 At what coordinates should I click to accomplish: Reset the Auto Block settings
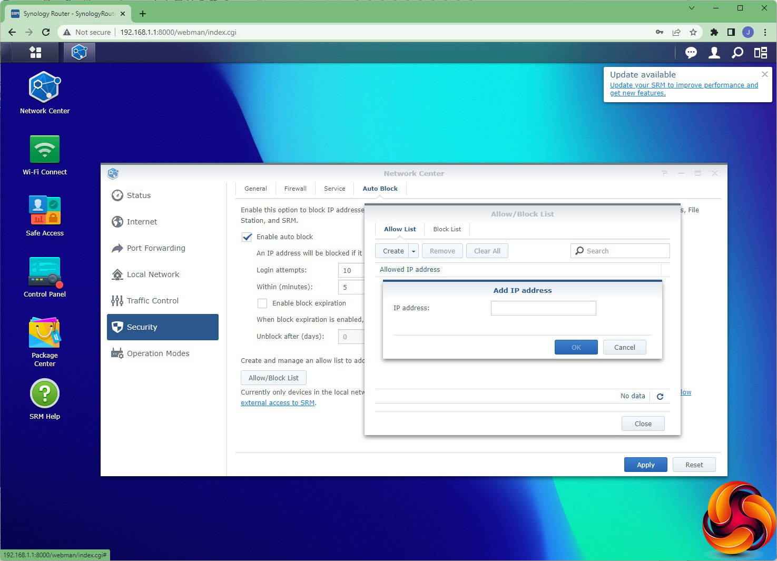(x=694, y=465)
